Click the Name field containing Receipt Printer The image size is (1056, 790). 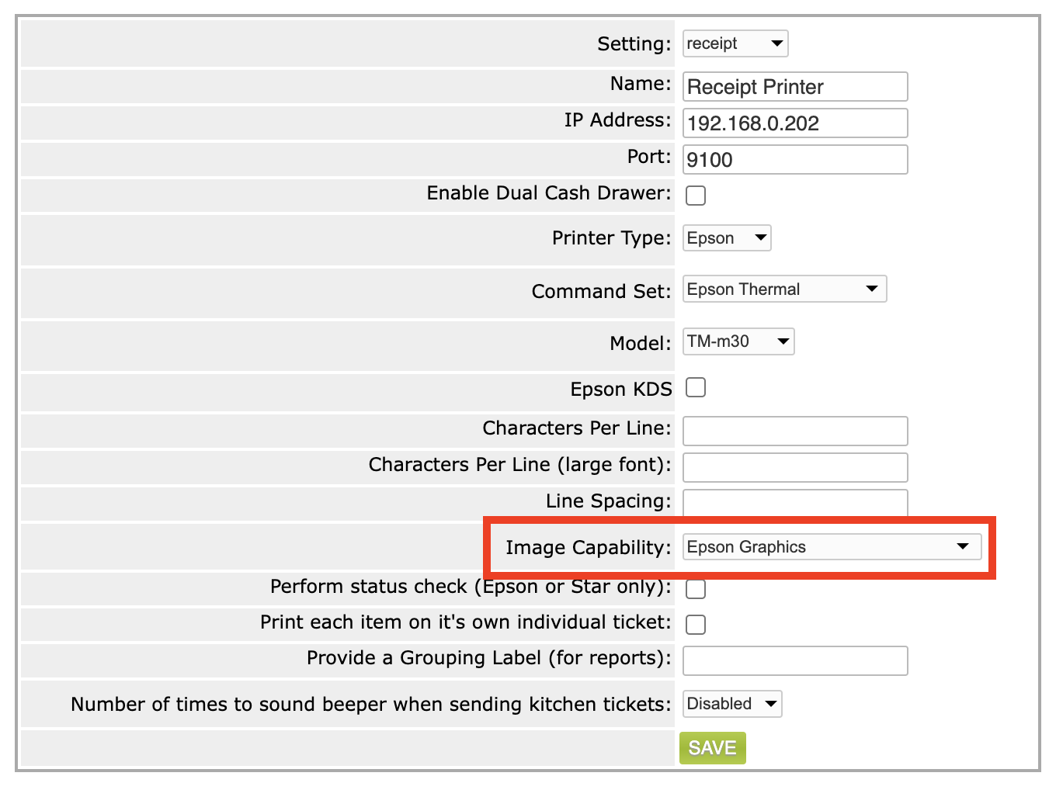[x=794, y=87]
